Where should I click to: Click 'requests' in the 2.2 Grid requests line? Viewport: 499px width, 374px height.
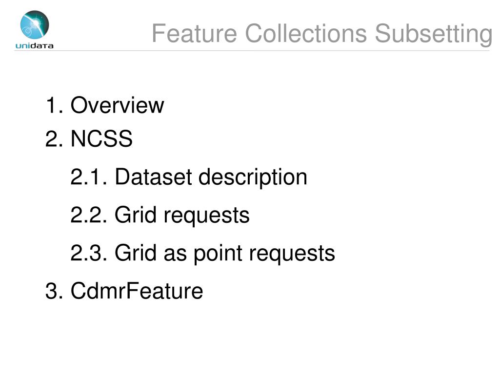coord(206,217)
